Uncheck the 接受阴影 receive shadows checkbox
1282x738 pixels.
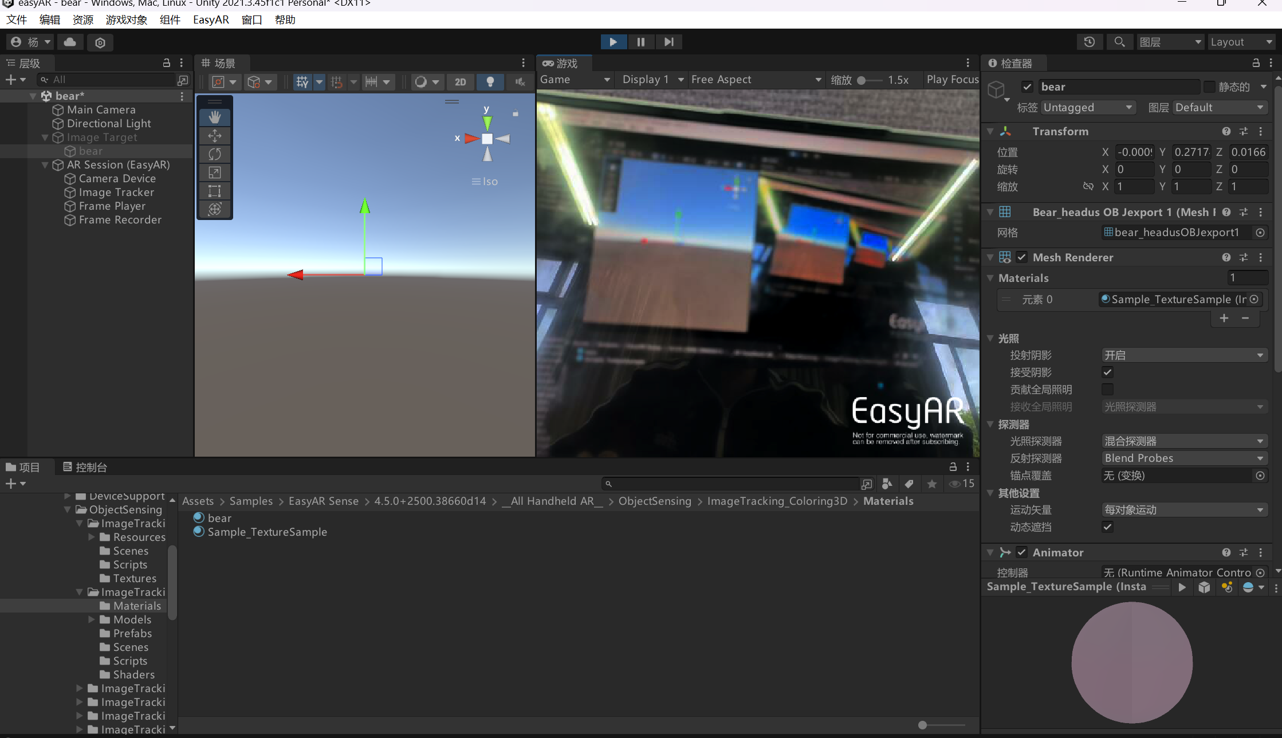click(1107, 372)
